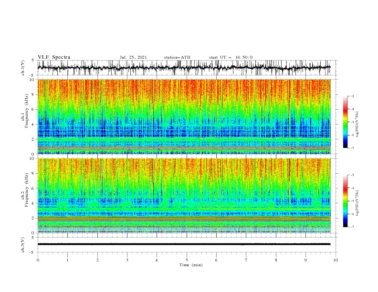378x292 pixels.
Task: Click the "5" volt tick of ch.1 waveform
Action: click(33, 60)
